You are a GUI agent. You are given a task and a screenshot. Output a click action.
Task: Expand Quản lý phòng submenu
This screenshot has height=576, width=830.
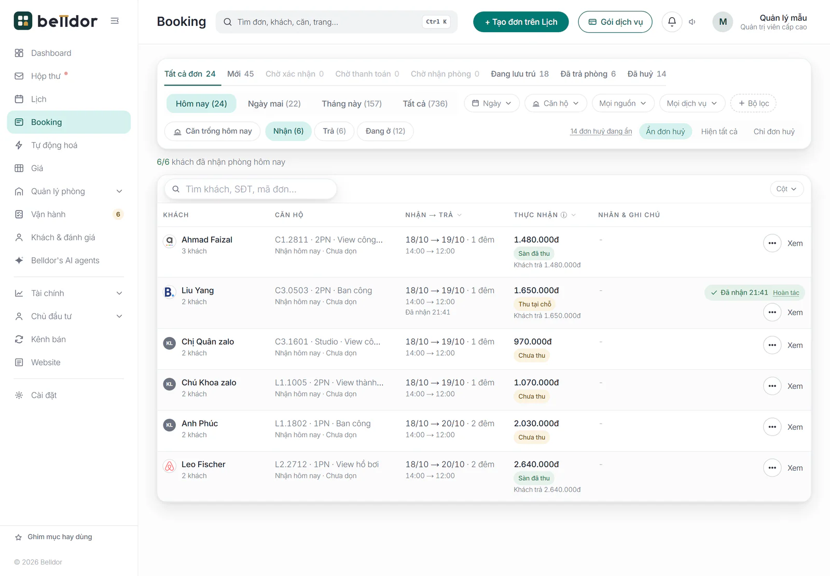[69, 191]
